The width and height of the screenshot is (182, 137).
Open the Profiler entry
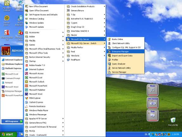click(x=125, y=60)
